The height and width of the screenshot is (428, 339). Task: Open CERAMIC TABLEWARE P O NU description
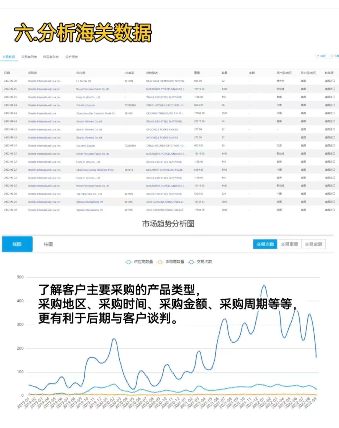click(x=164, y=113)
